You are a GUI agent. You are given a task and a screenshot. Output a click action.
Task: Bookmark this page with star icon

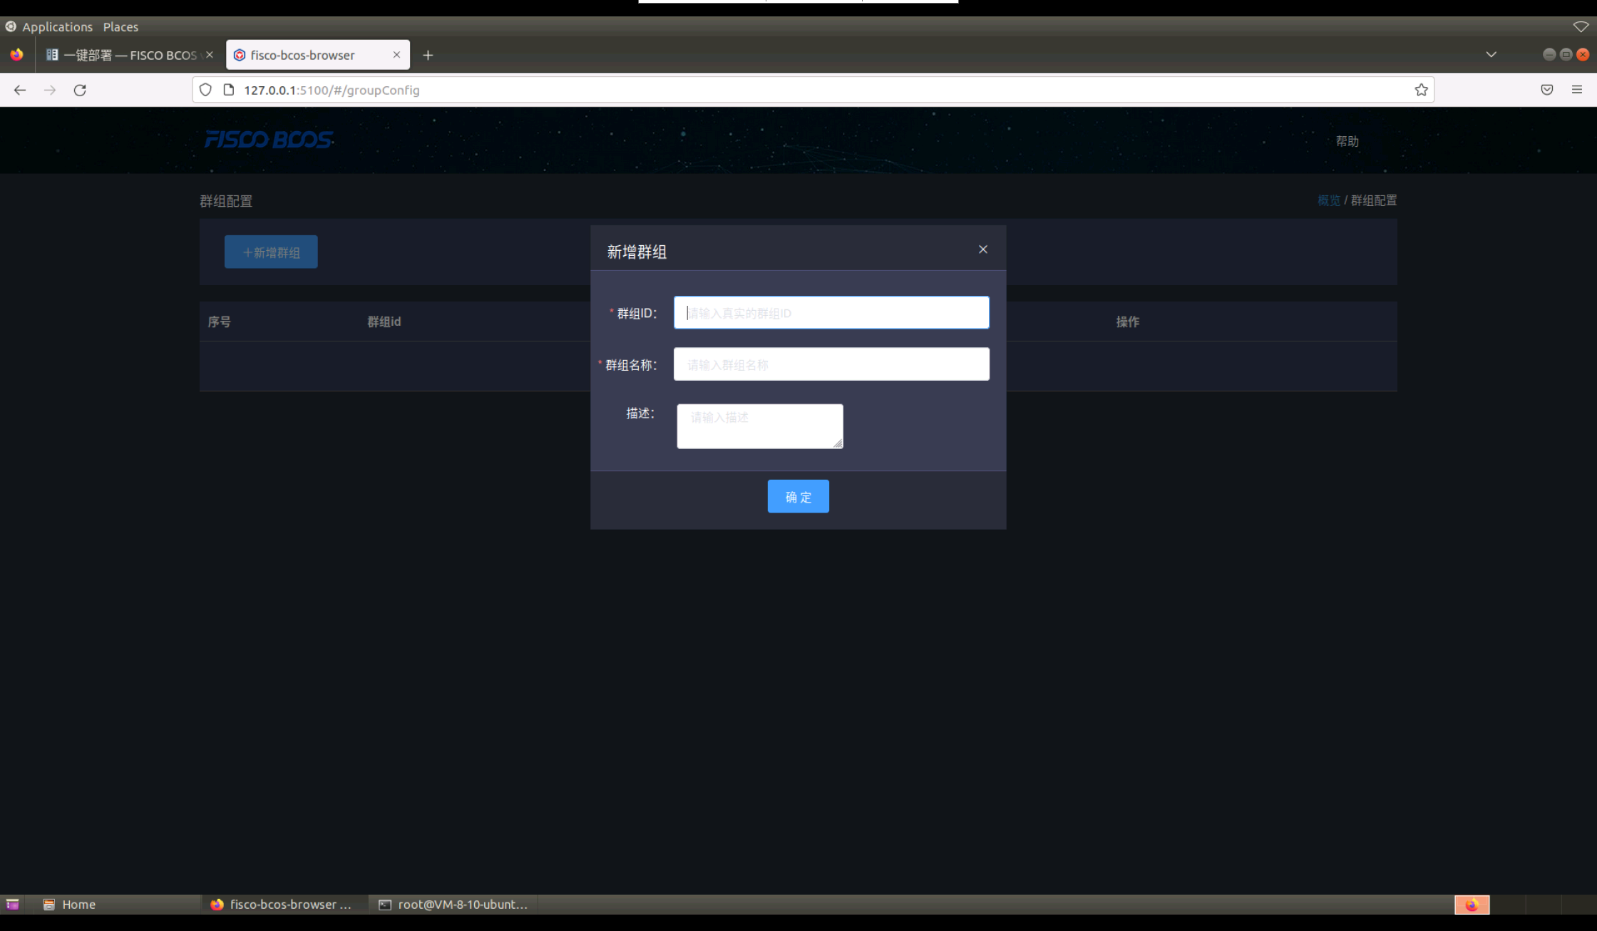coord(1421,90)
